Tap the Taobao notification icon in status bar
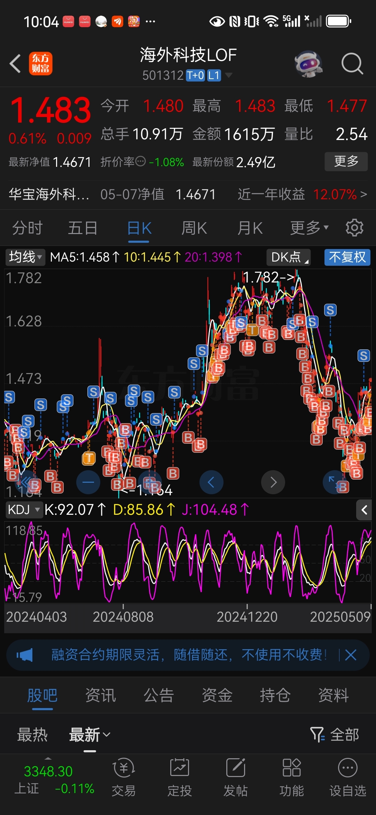The height and width of the screenshot is (815, 376). (x=134, y=22)
